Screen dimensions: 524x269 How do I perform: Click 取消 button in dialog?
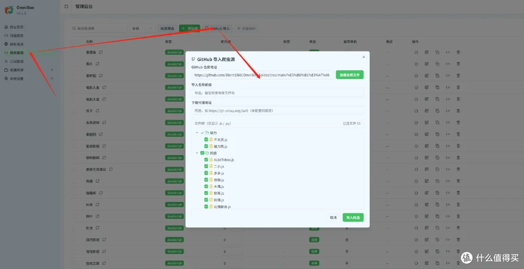[333, 218]
